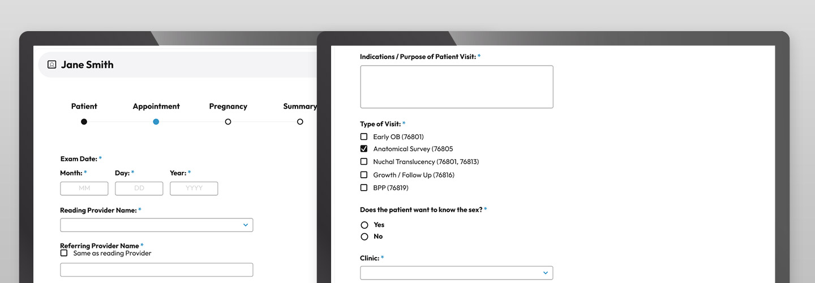Enable the BPP (76819) checkbox

[364, 187]
